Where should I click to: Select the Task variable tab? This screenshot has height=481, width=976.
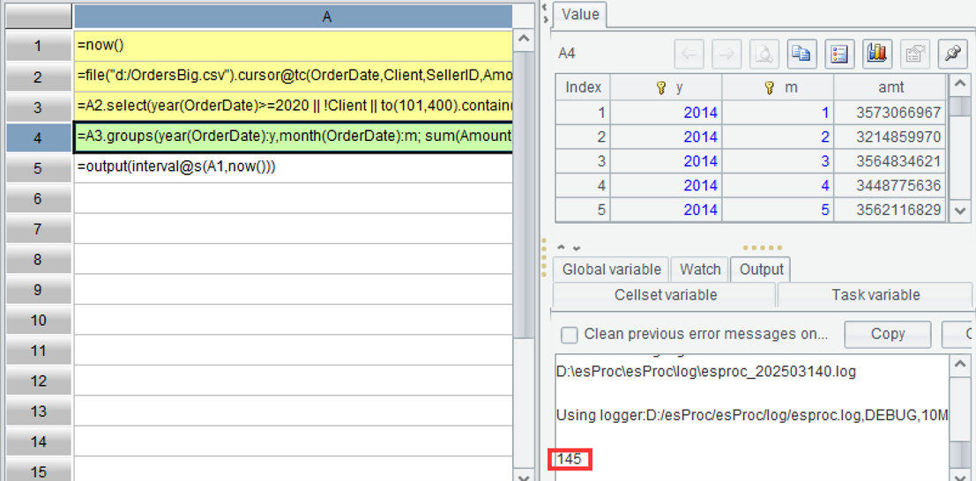pyautogui.click(x=875, y=295)
